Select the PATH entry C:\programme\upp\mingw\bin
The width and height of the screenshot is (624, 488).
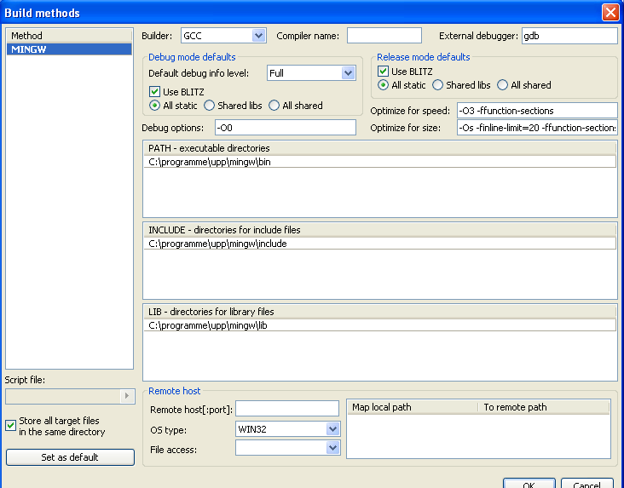[x=380, y=162]
